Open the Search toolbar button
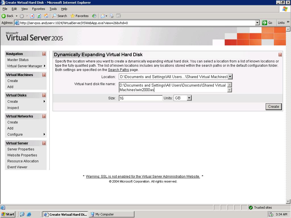The height and width of the screenshot is (218, 291). coord(60,16)
